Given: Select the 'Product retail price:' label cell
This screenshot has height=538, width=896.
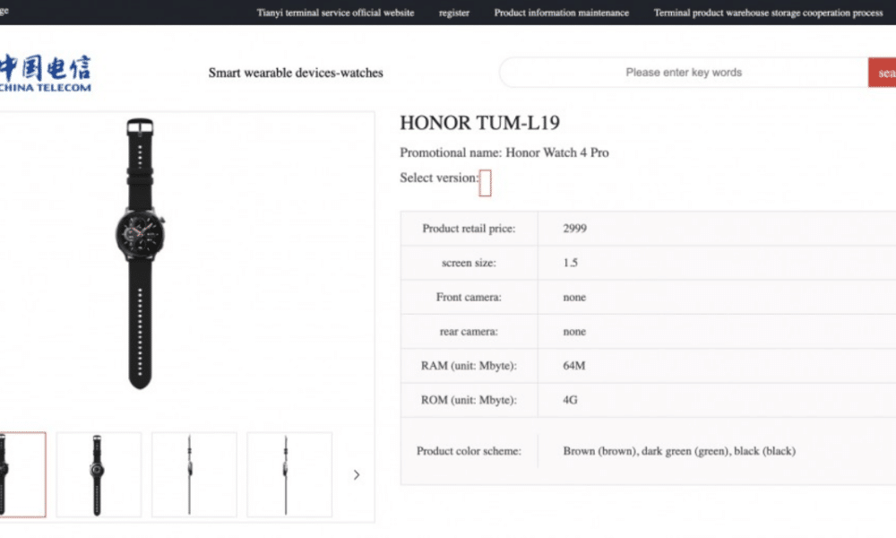Looking at the screenshot, I should point(470,228).
